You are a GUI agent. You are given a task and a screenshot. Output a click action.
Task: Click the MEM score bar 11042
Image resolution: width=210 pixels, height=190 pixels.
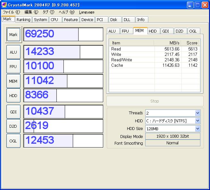click(x=63, y=81)
